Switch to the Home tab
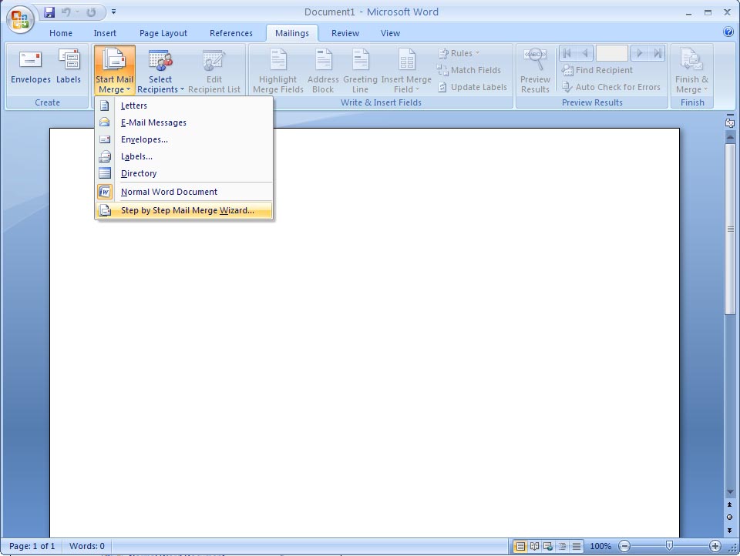 (x=61, y=33)
